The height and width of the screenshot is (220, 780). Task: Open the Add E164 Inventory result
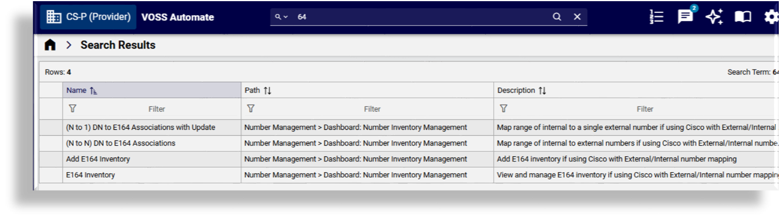(x=98, y=159)
